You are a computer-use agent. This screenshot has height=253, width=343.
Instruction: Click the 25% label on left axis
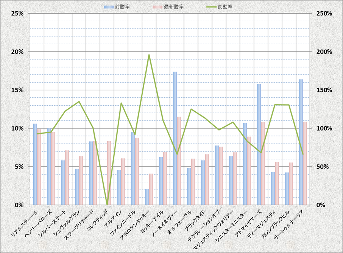[x=17, y=13]
